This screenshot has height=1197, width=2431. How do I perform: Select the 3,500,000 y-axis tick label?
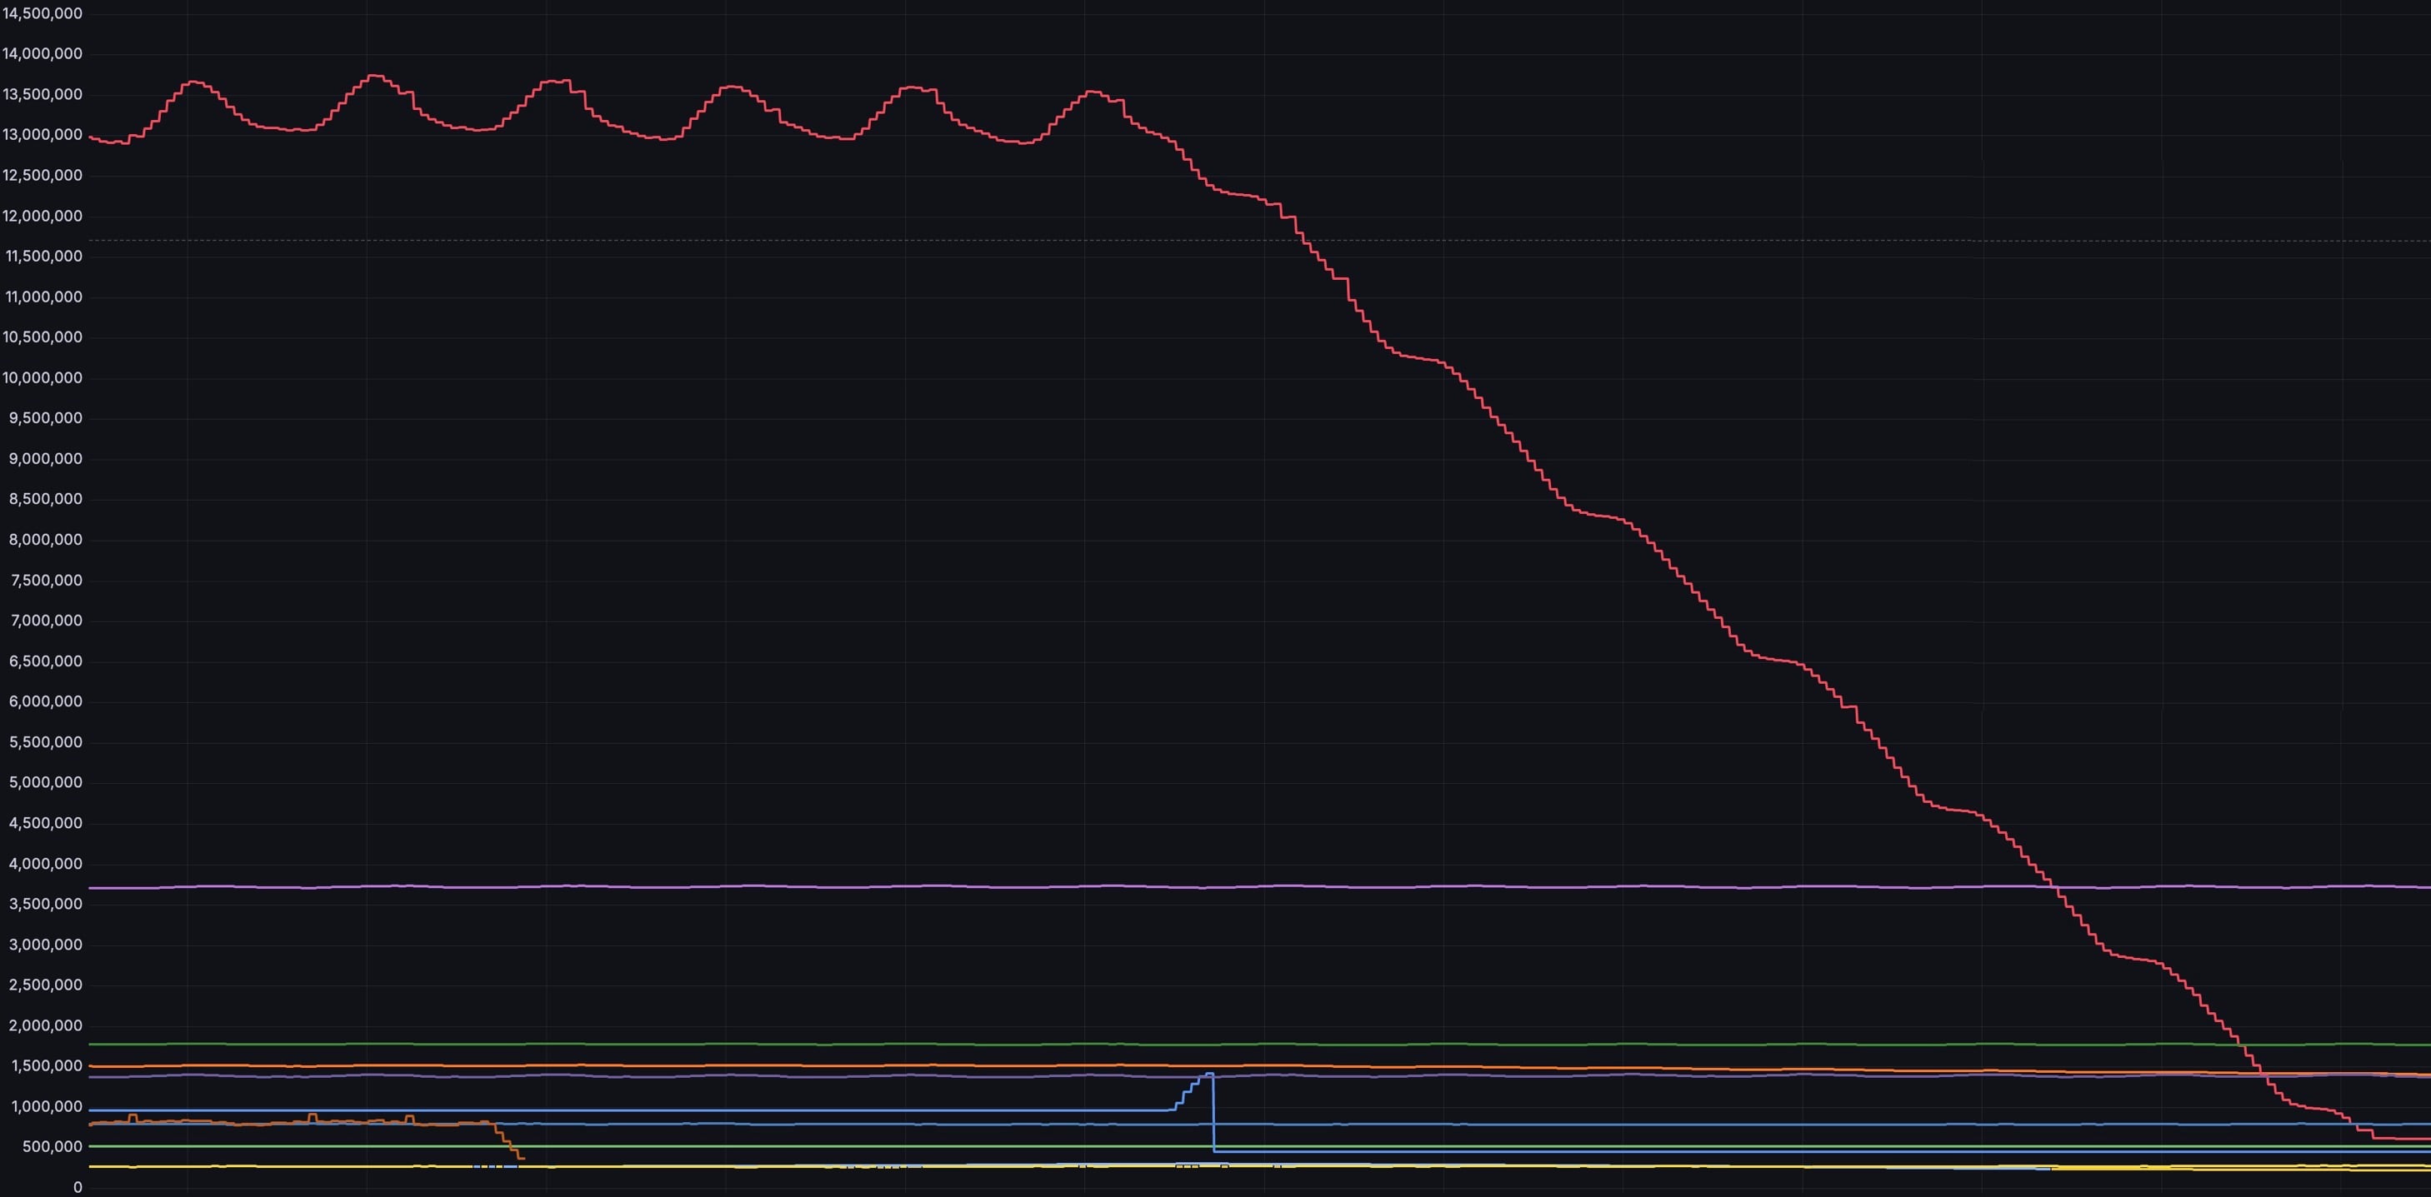tap(45, 904)
